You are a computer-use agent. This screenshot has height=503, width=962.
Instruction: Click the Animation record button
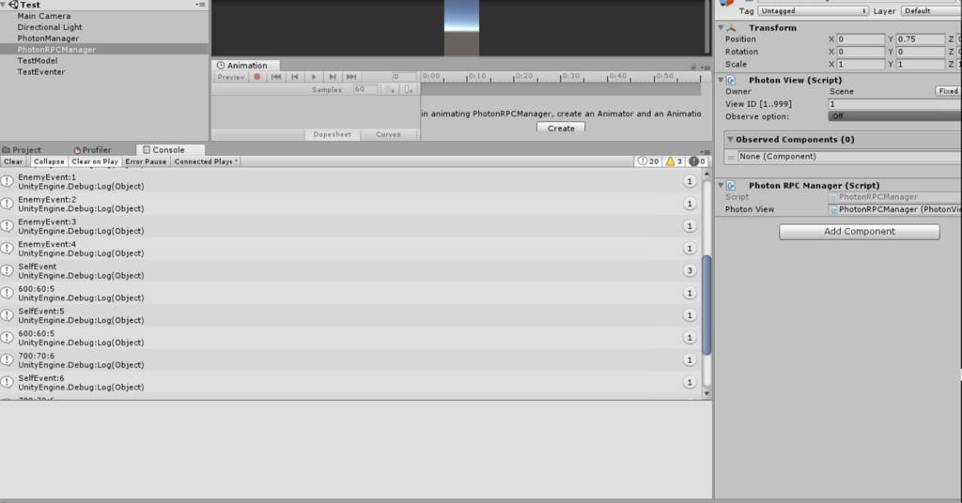click(257, 77)
